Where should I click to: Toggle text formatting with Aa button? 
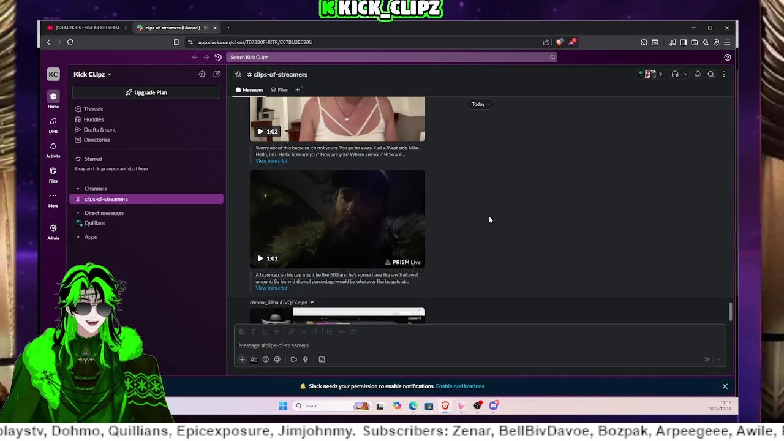pyautogui.click(x=254, y=360)
